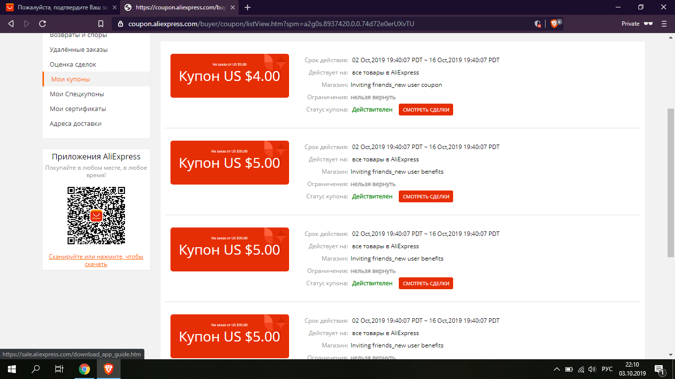Open 'Возвраты и споры' in sidebar
This screenshot has height=379, width=675.
tap(79, 35)
